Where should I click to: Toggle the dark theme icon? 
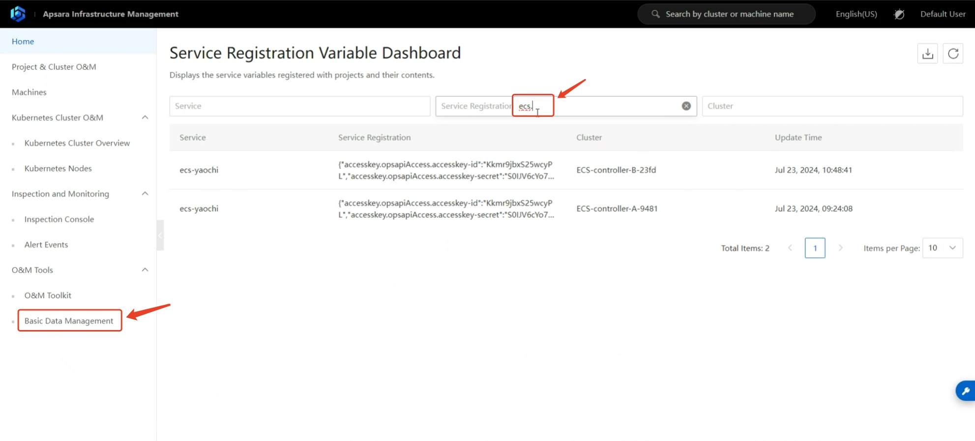(x=899, y=14)
